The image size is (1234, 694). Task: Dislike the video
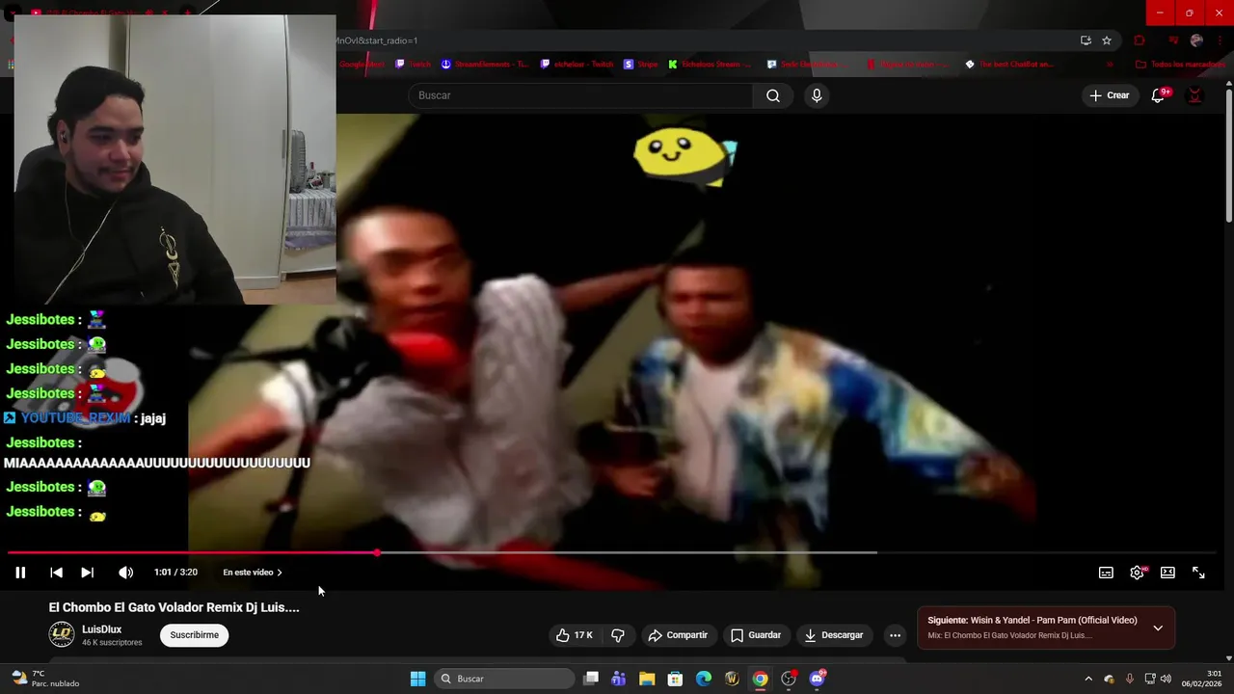[x=618, y=635]
